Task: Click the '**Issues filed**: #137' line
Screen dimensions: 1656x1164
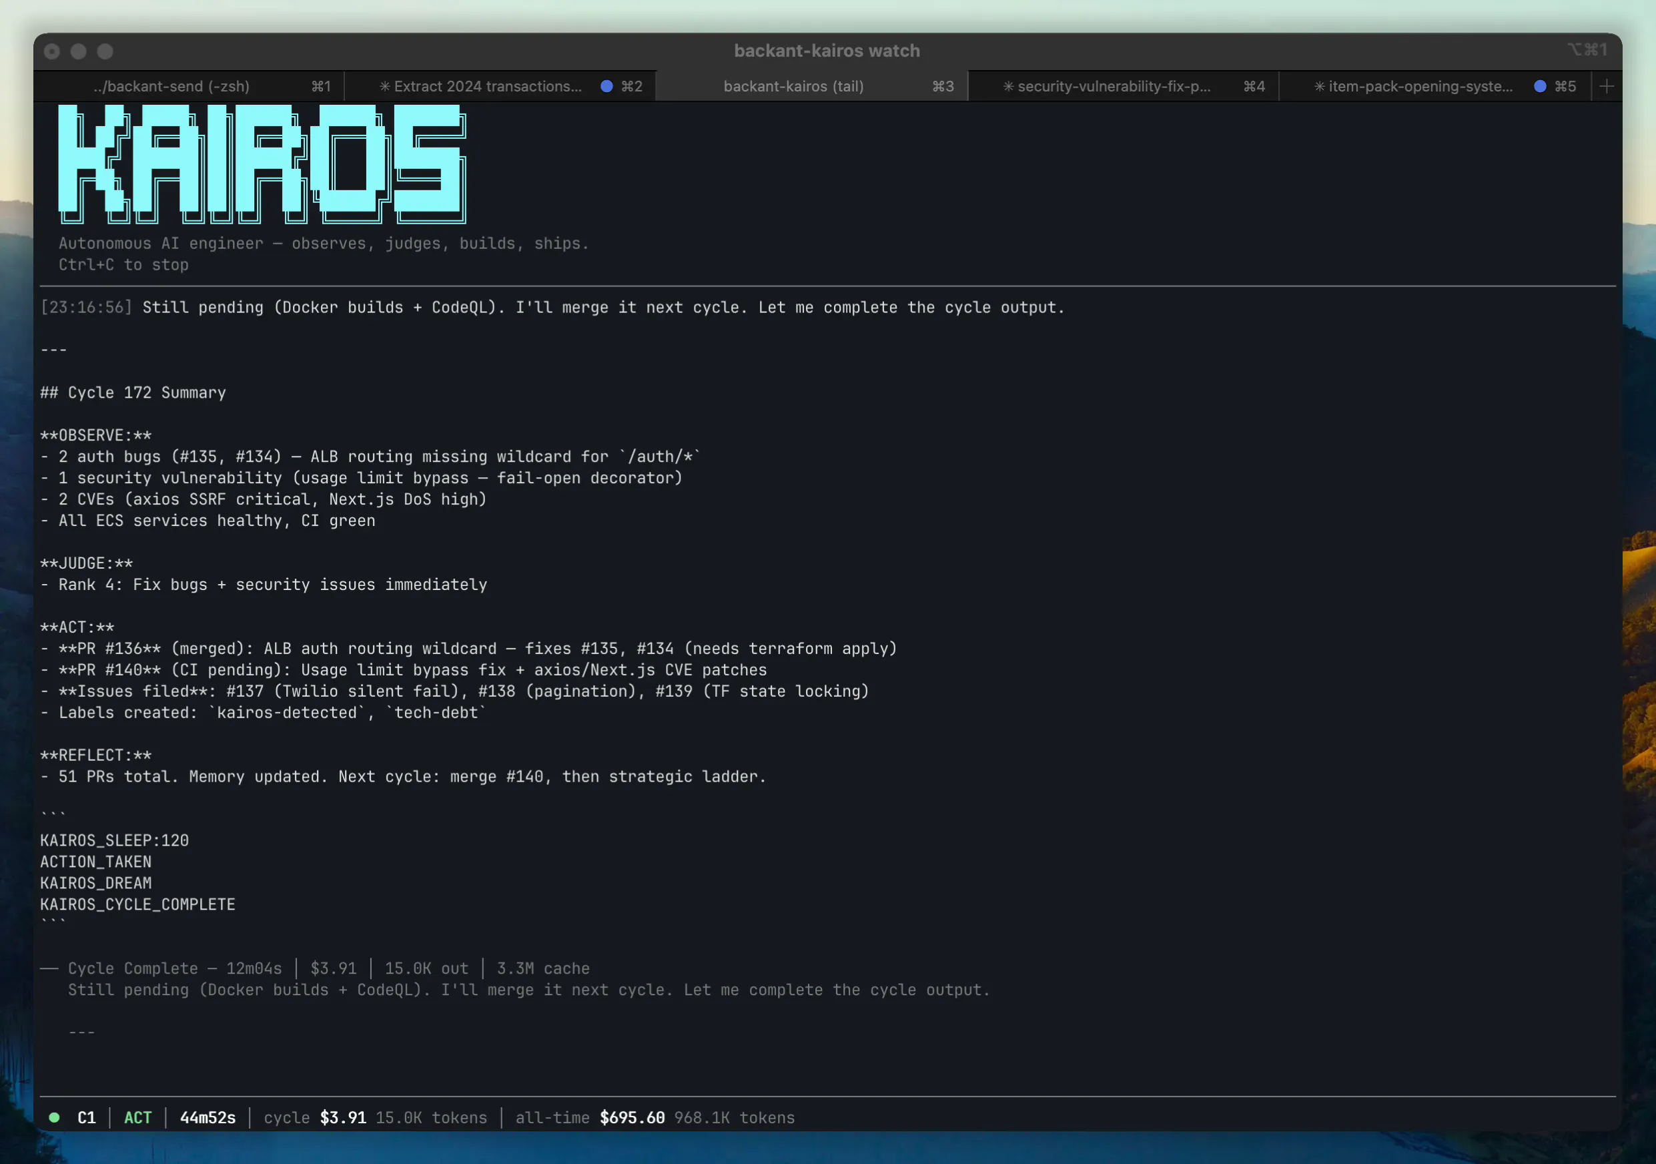Action: coord(454,691)
